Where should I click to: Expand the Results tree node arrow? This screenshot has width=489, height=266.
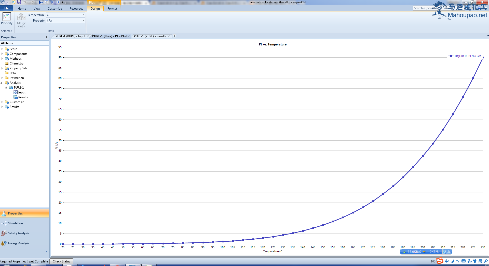2,107
